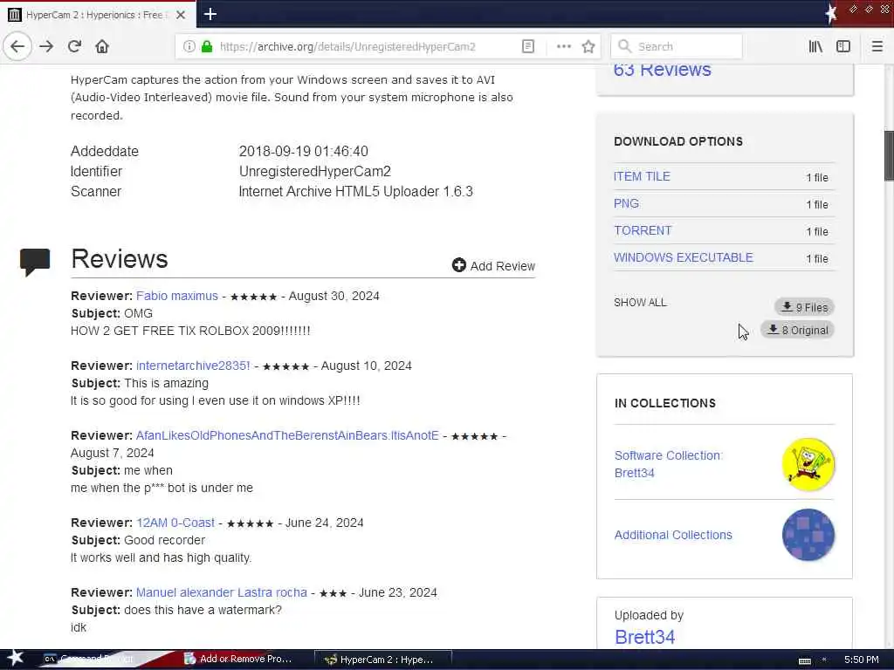Click the page vertical scrollbar thumb
Screen dimensions: 894x670
tap(888, 155)
